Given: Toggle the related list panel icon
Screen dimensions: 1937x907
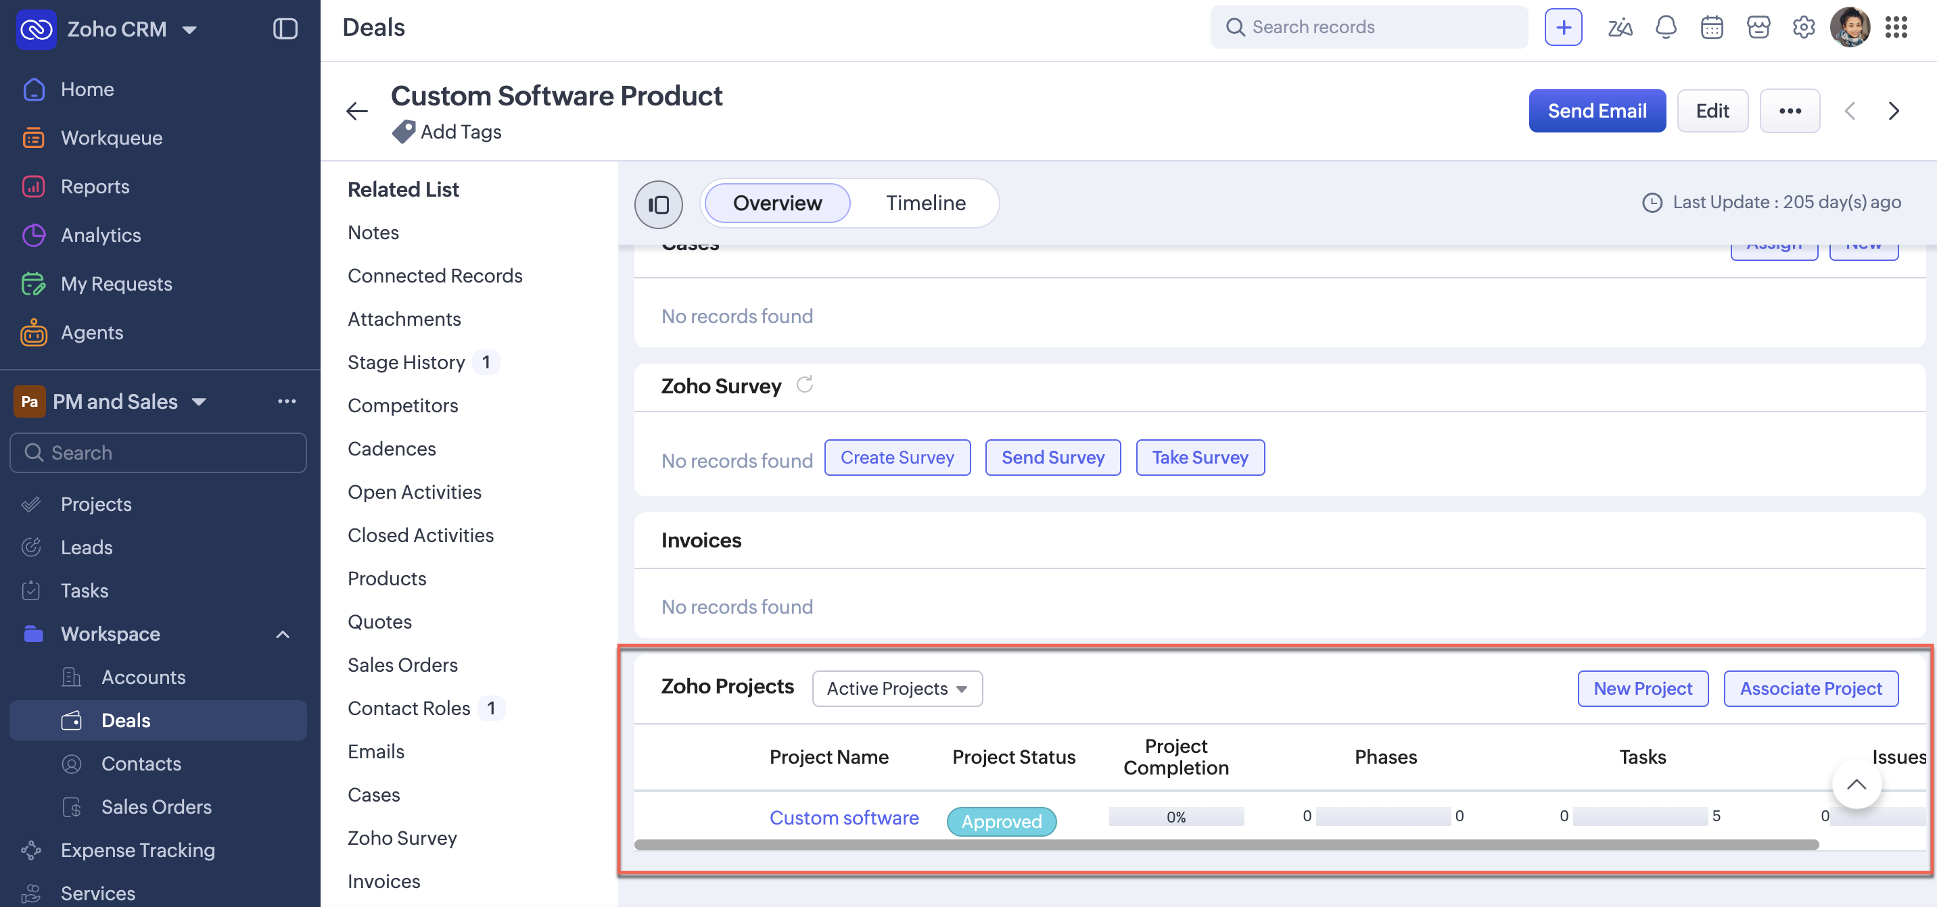Looking at the screenshot, I should pos(658,204).
